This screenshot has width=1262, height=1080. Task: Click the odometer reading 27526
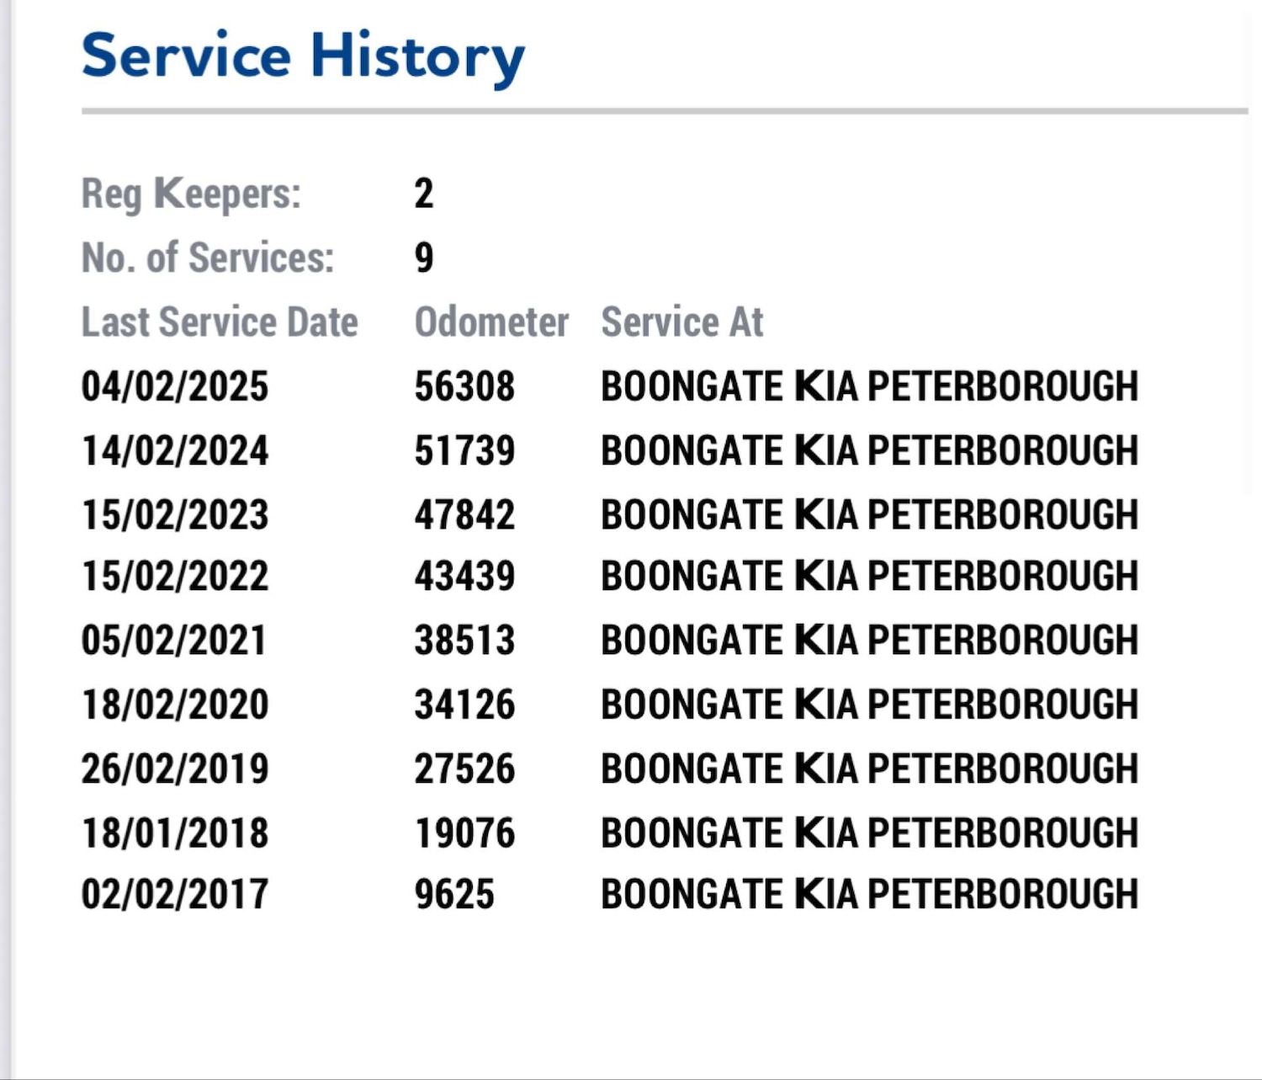click(464, 769)
